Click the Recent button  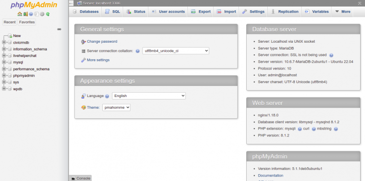(10, 22)
